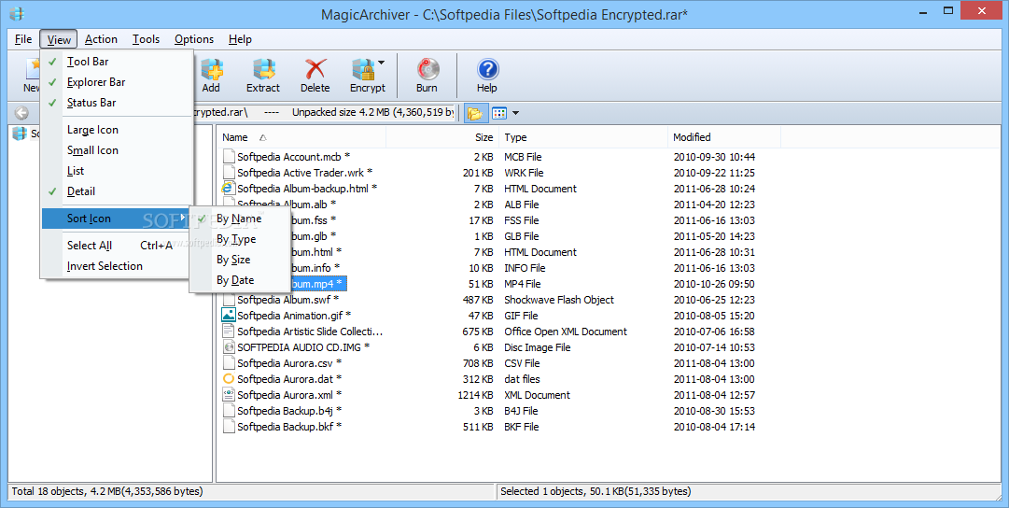Click the Add toolbar icon
The width and height of the screenshot is (1009, 508).
[x=211, y=69]
